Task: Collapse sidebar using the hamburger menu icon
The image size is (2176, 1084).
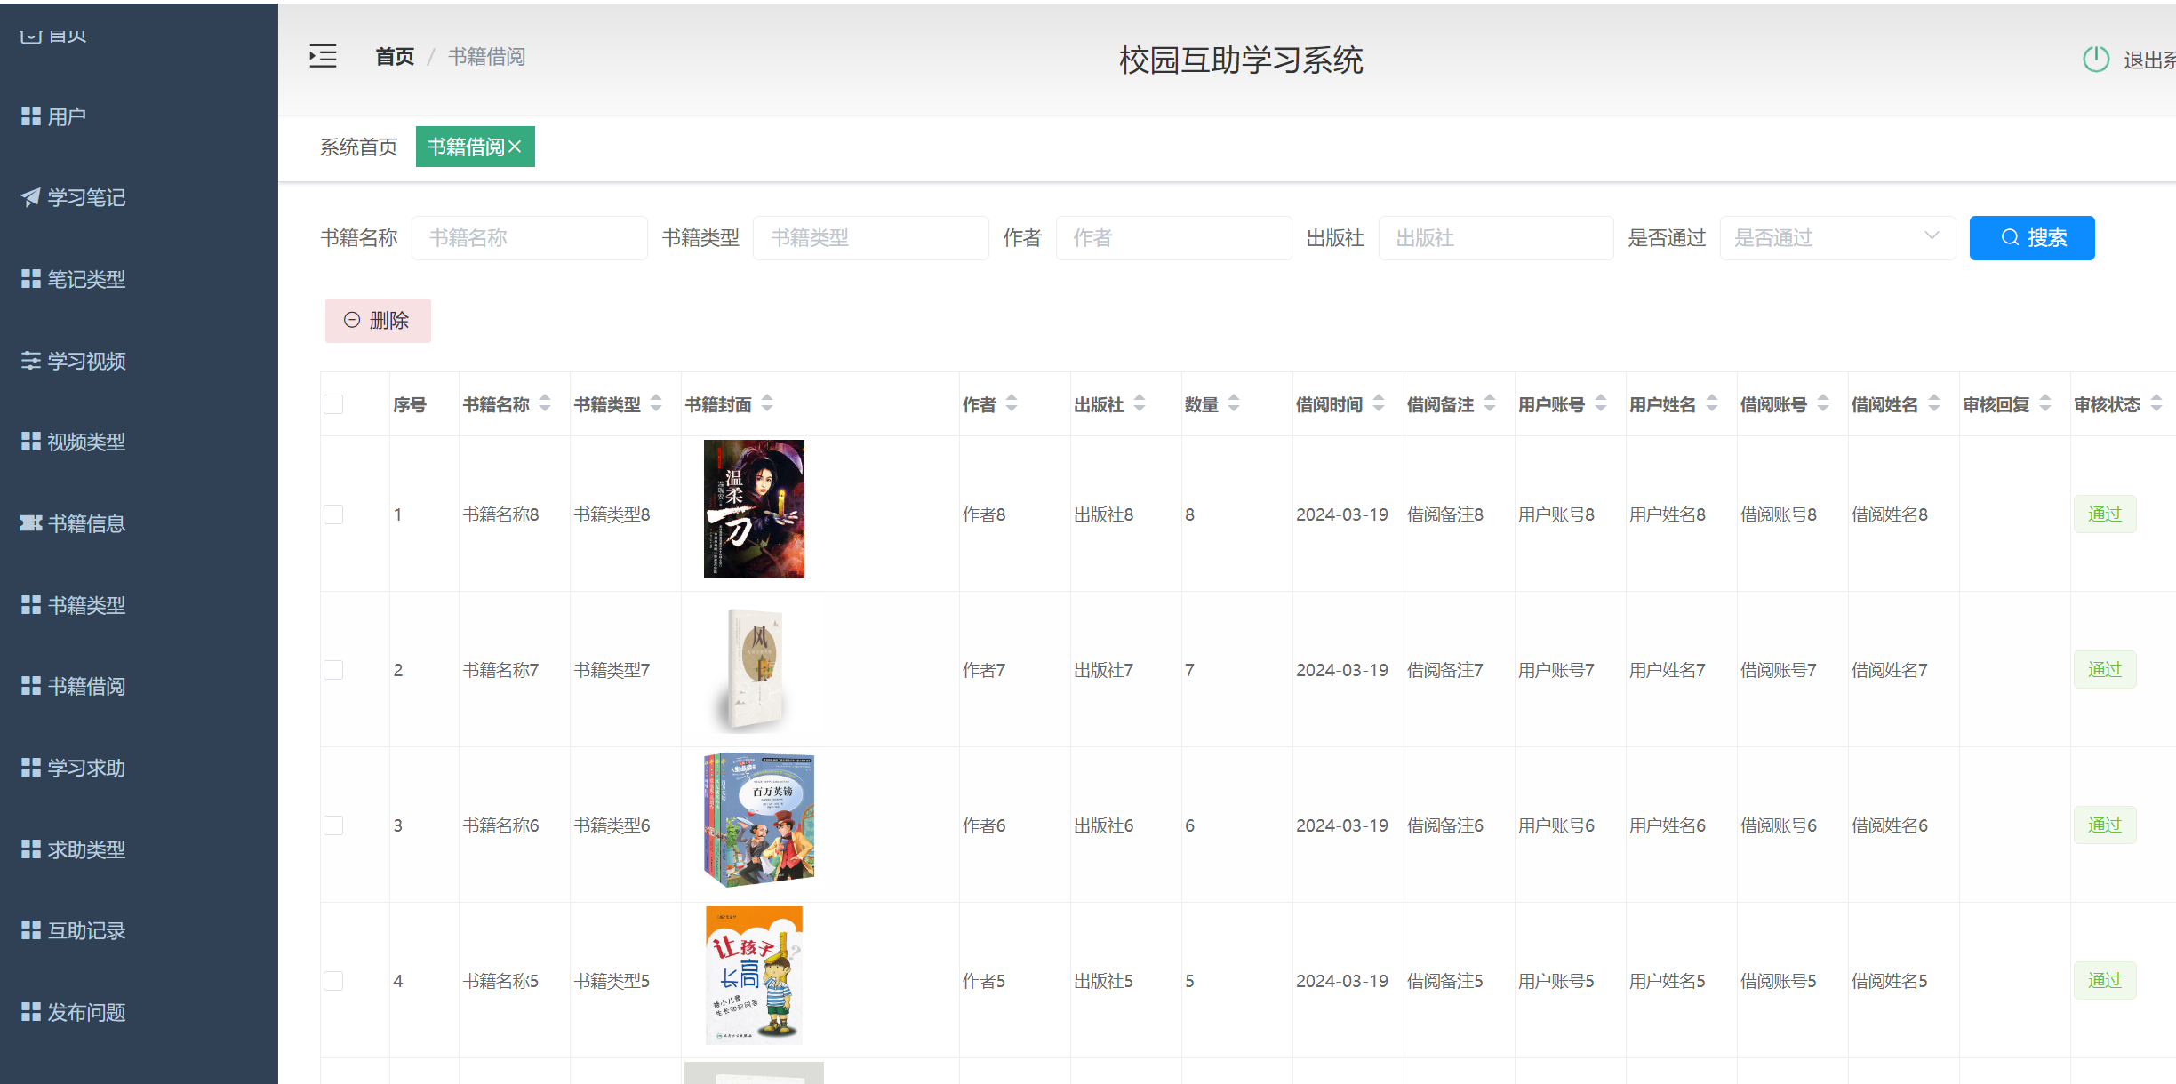Action: (x=323, y=57)
